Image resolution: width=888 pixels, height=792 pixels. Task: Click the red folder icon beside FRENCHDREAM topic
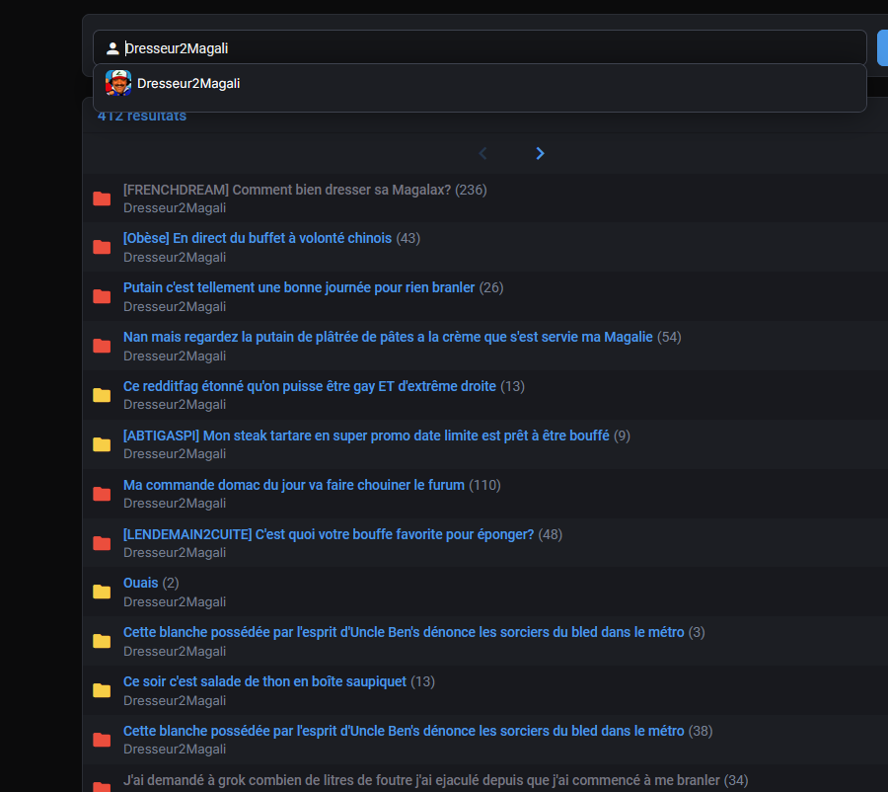[x=102, y=198]
